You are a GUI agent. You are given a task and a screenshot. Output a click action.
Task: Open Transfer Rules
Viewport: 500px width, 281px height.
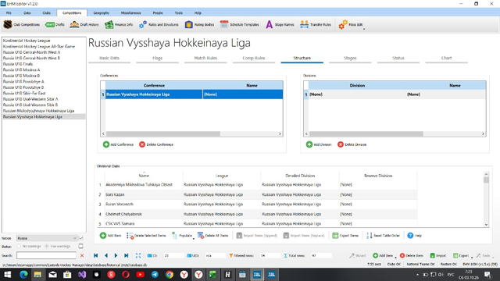tap(316, 24)
